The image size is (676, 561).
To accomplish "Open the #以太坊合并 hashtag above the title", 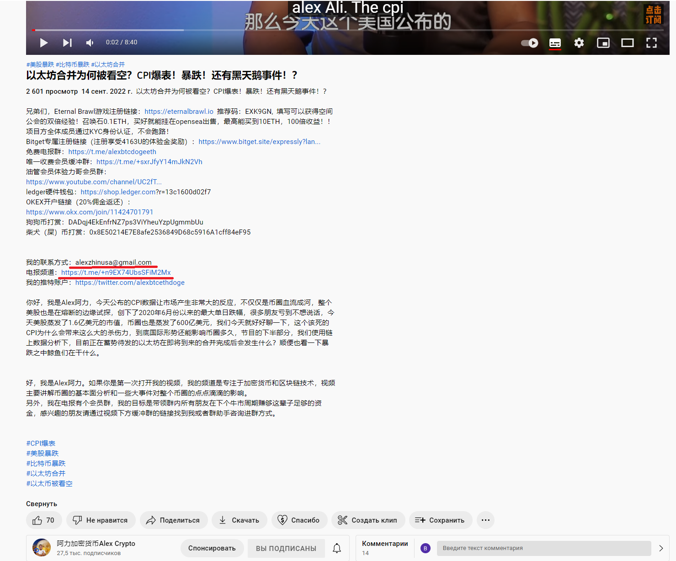I will pyautogui.click(x=108, y=64).
